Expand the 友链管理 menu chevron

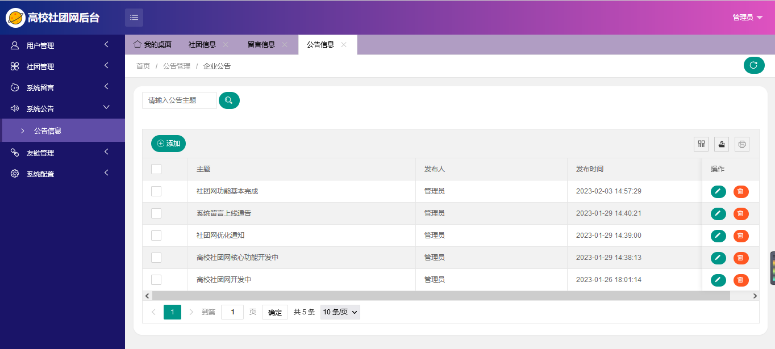(106, 152)
